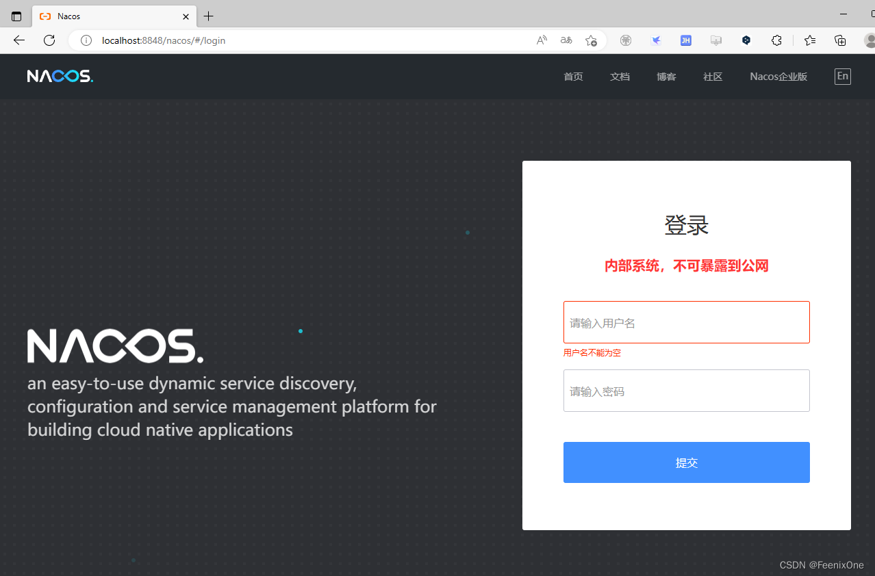Click the gray monitor extension icon
This screenshot has height=576, width=875.
716,40
